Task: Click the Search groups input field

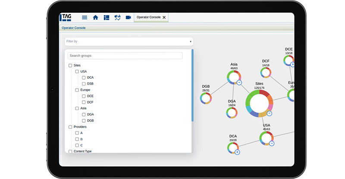Action: coord(125,56)
